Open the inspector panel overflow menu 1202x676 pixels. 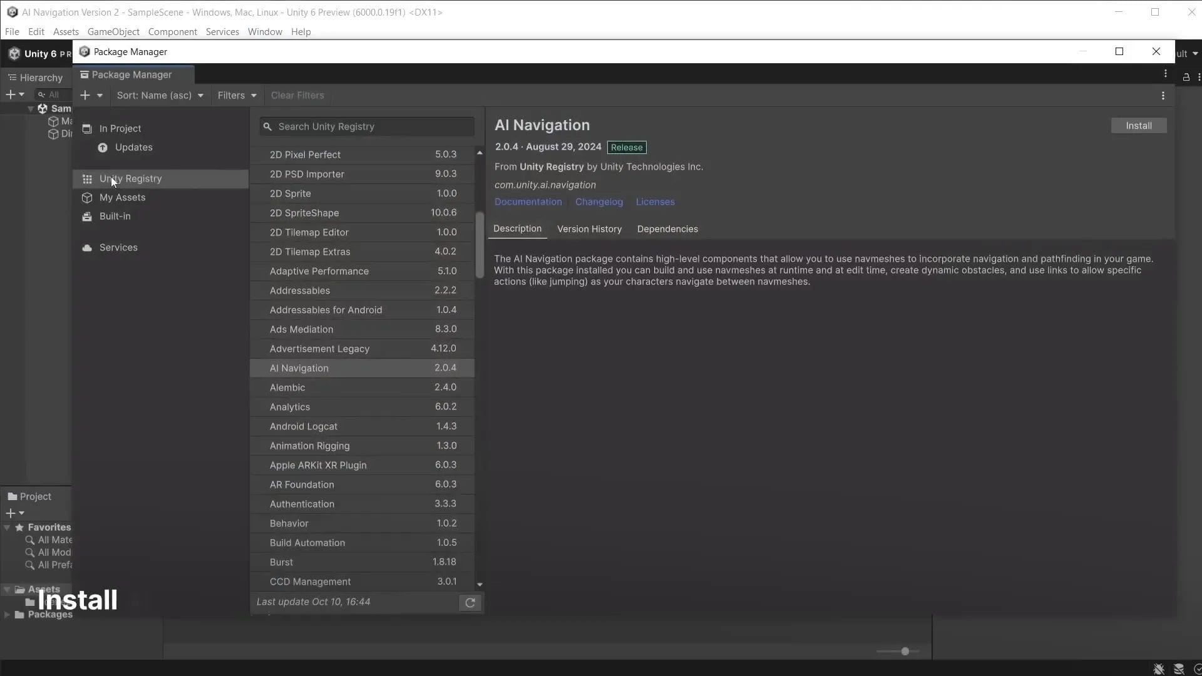click(x=1199, y=77)
